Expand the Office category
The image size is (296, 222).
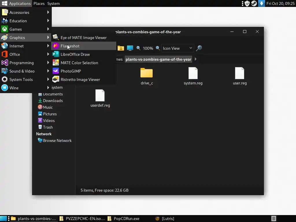click(x=26, y=54)
